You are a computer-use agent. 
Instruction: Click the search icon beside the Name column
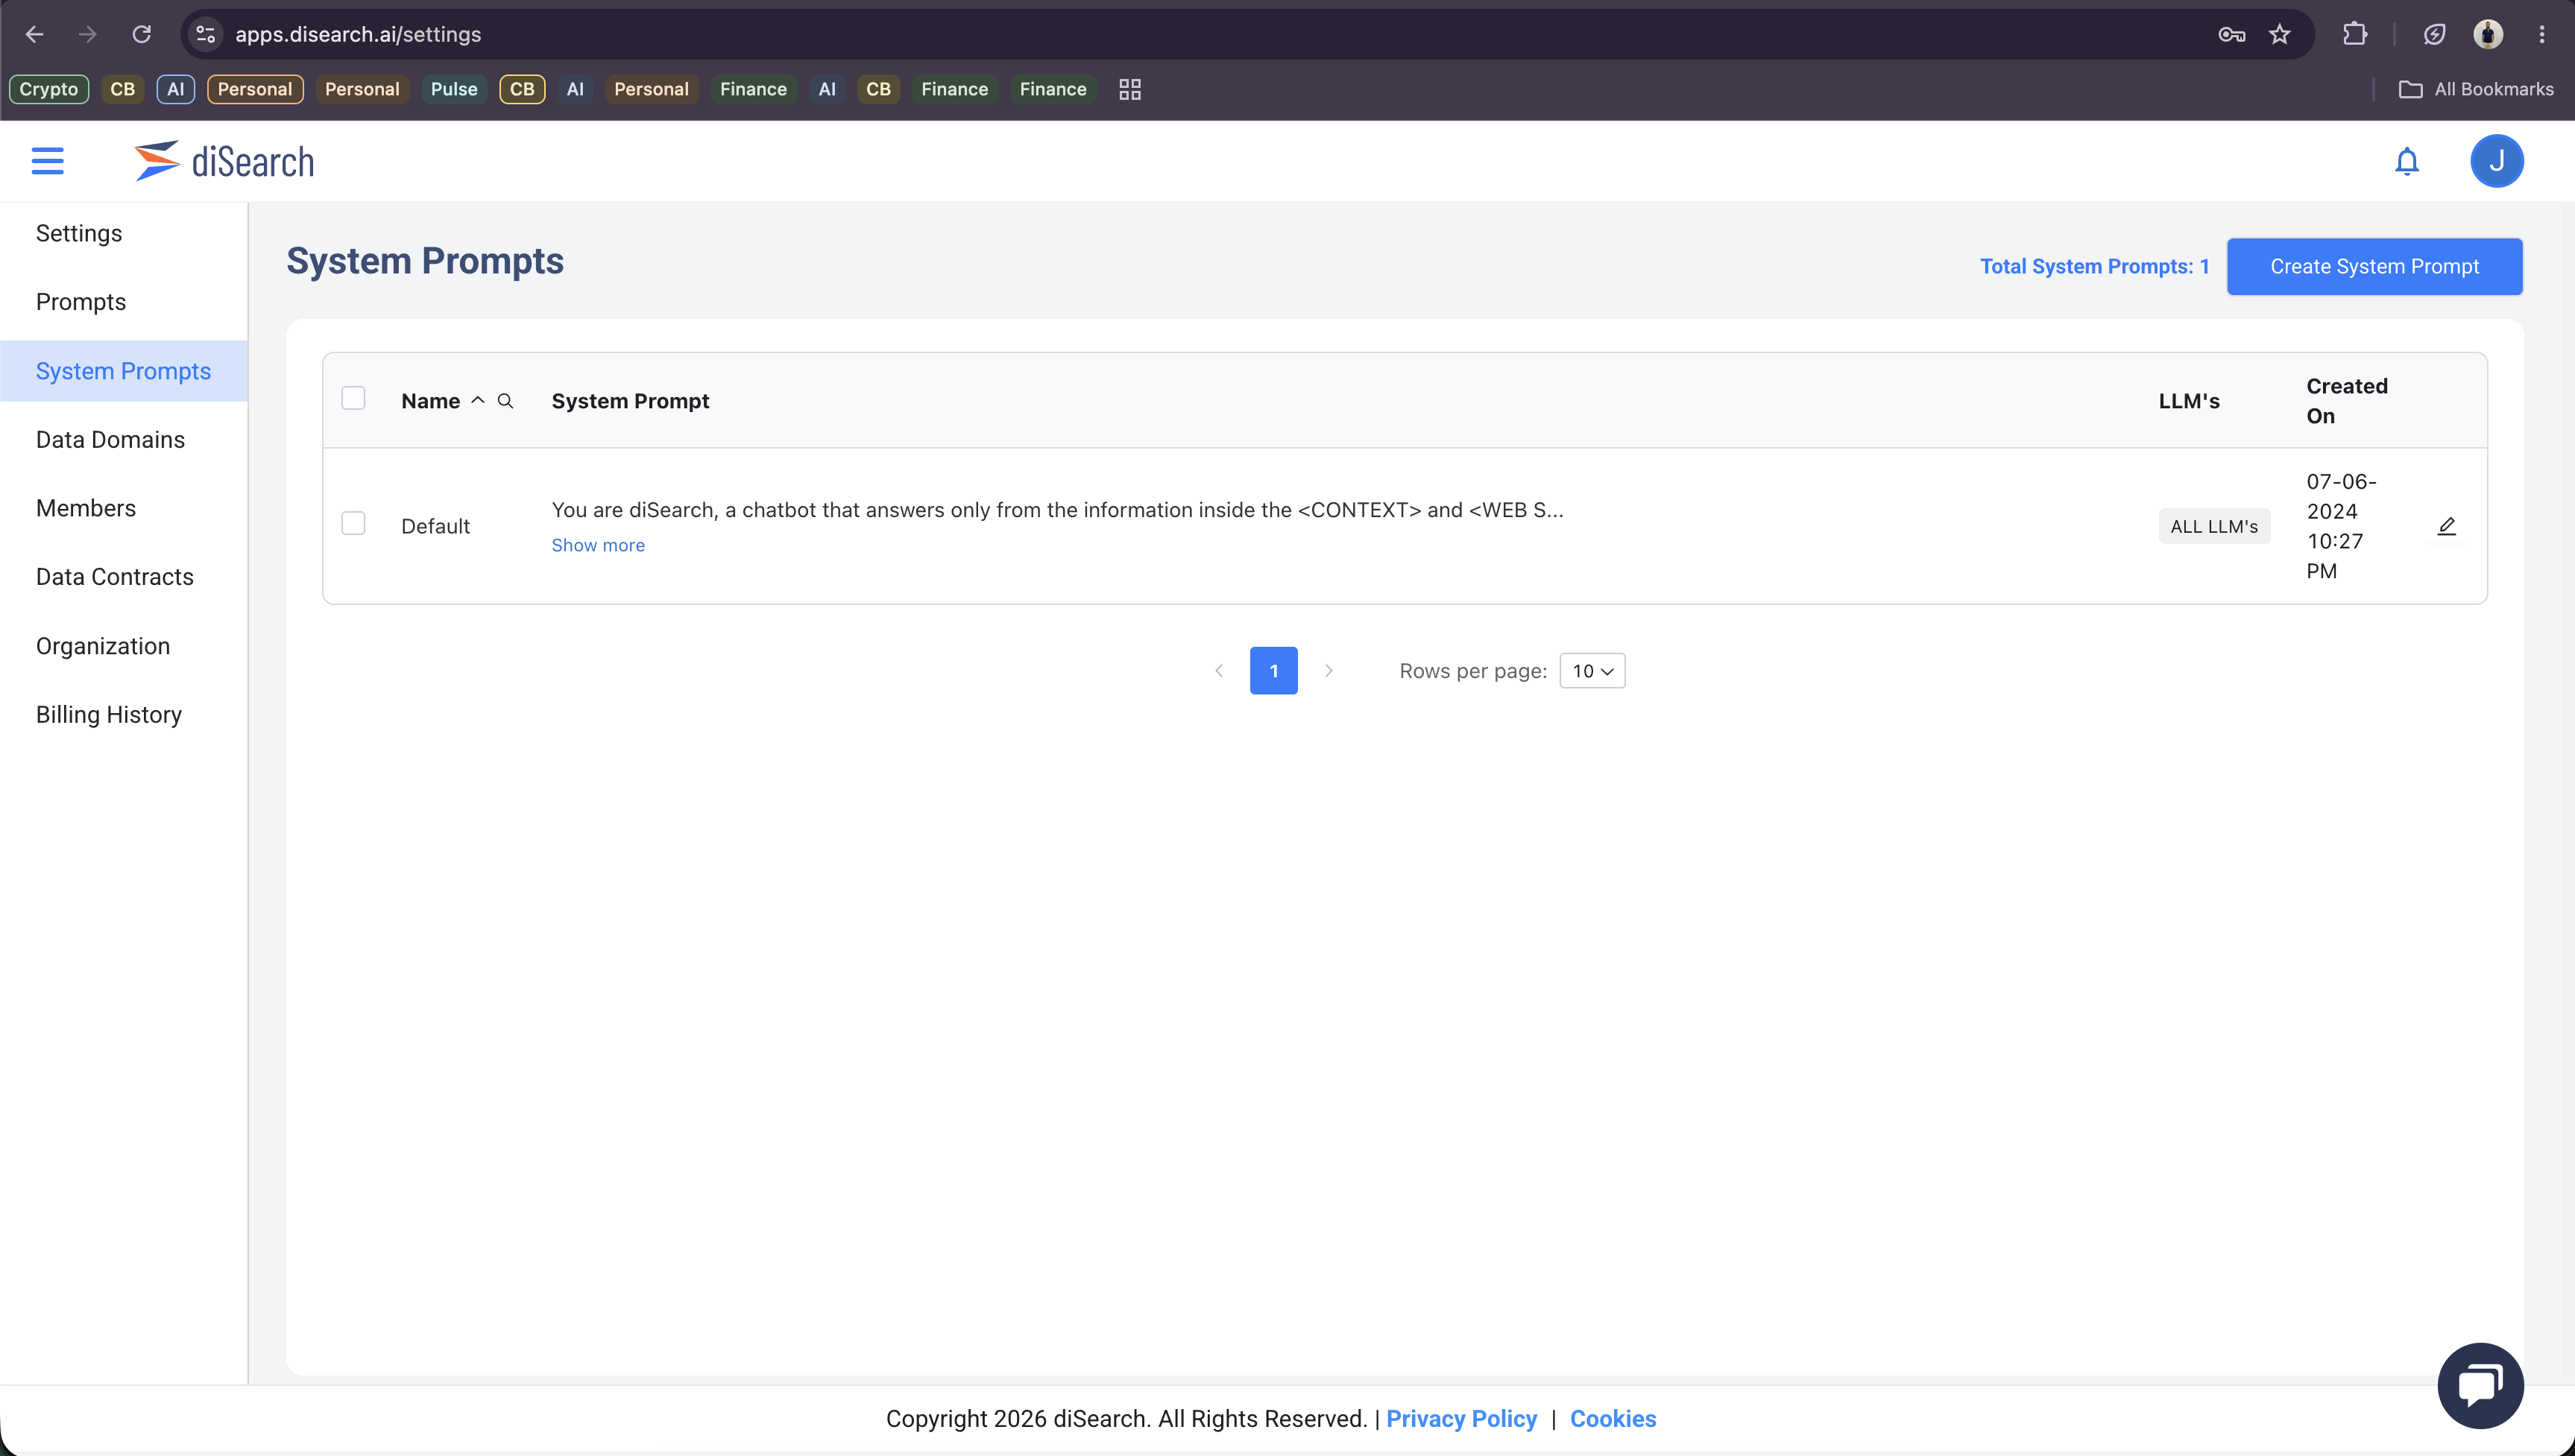pyautogui.click(x=505, y=401)
